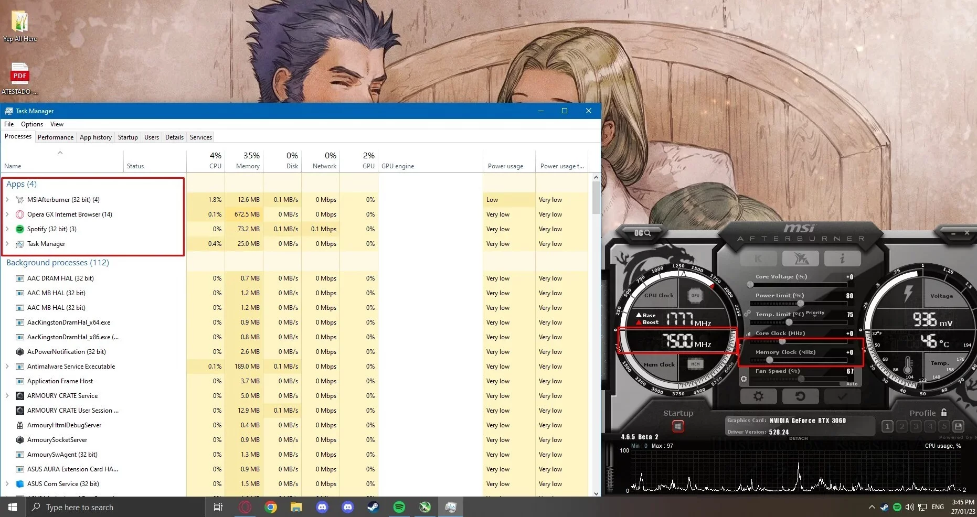Click the voltage/frequency curve bars icon
Screen dimensions: 977x517
[x=749, y=333]
